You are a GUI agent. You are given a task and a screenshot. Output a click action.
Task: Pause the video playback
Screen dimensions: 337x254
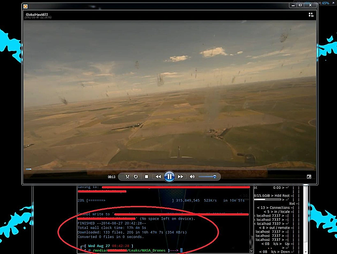(x=169, y=176)
